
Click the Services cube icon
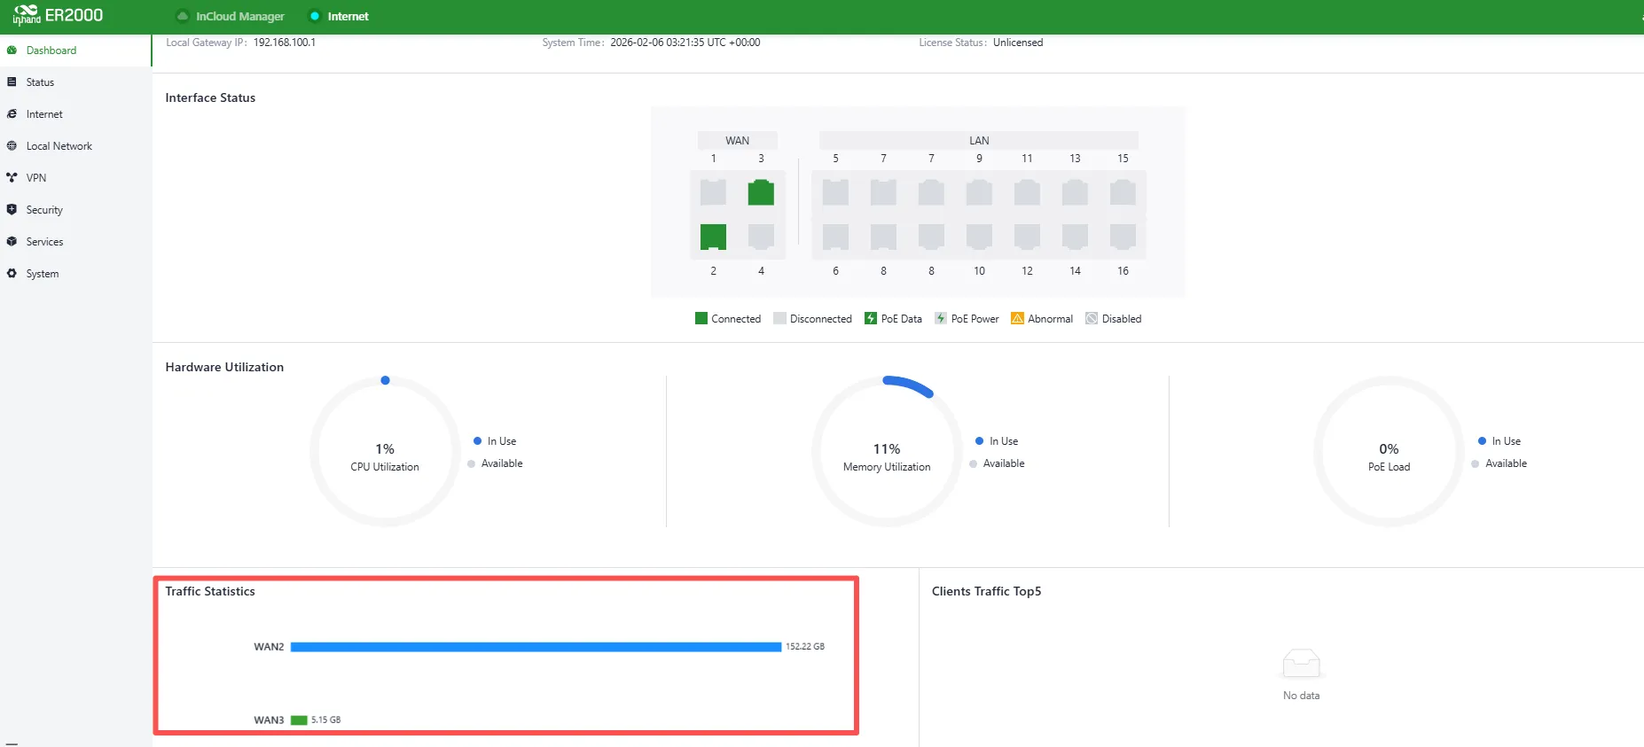tap(12, 242)
